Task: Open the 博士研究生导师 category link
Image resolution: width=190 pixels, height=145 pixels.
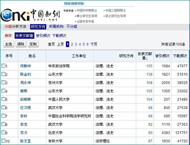Action: click(x=87, y=16)
